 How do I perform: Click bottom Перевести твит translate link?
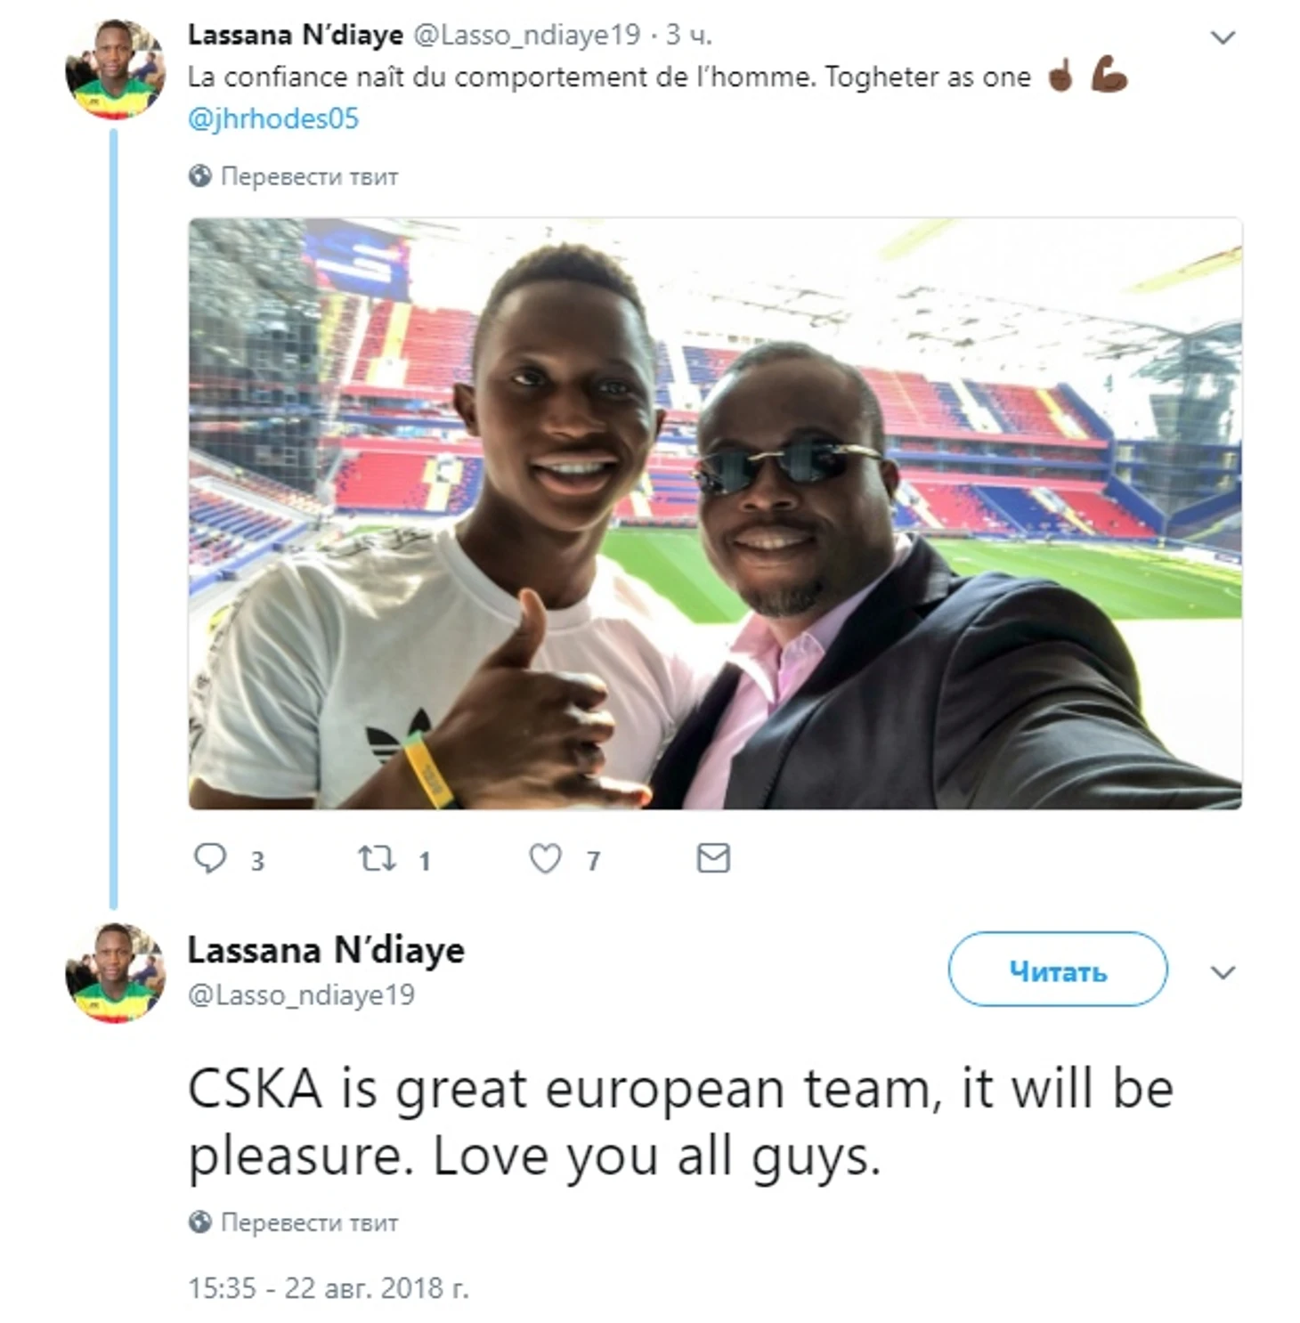309,1222
